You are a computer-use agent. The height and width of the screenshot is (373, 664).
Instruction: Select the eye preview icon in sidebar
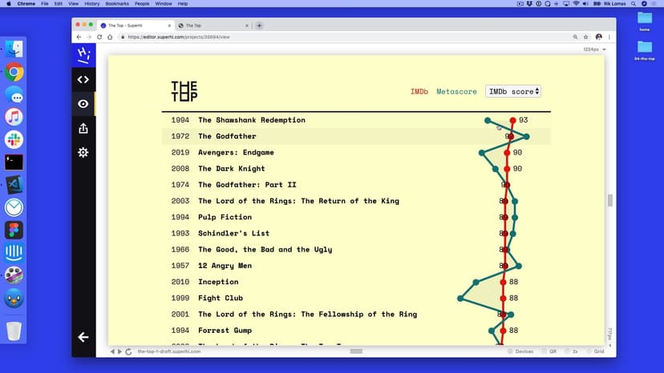pyautogui.click(x=83, y=104)
